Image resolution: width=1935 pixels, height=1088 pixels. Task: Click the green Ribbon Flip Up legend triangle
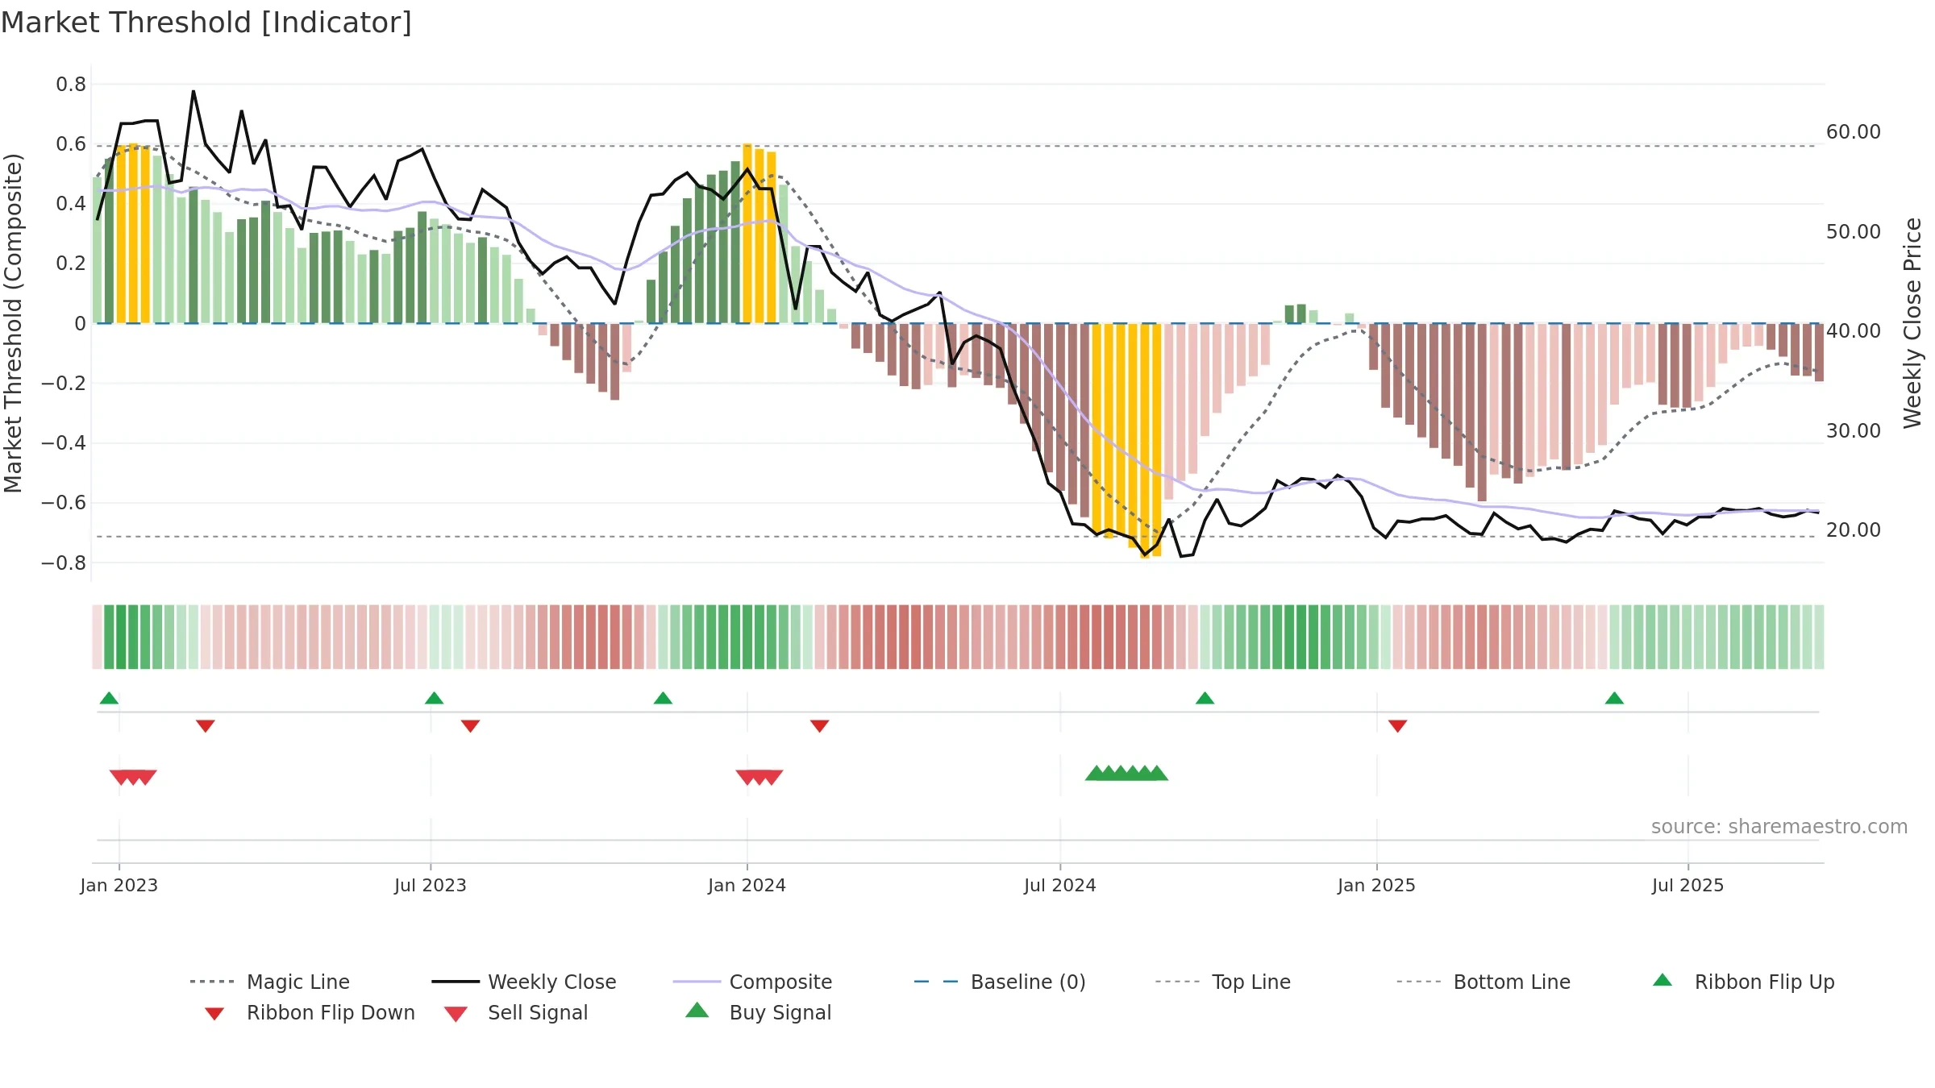[1662, 980]
